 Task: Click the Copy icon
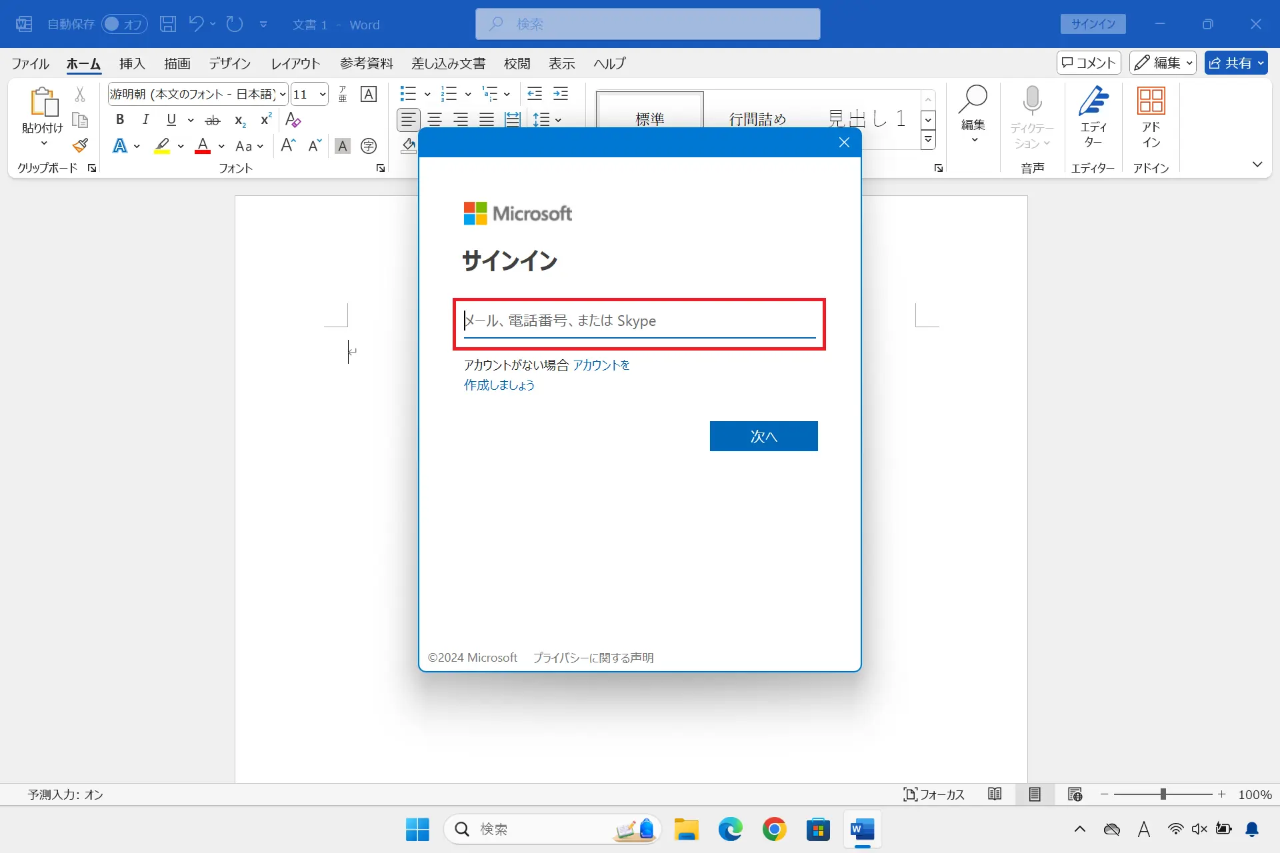[80, 120]
